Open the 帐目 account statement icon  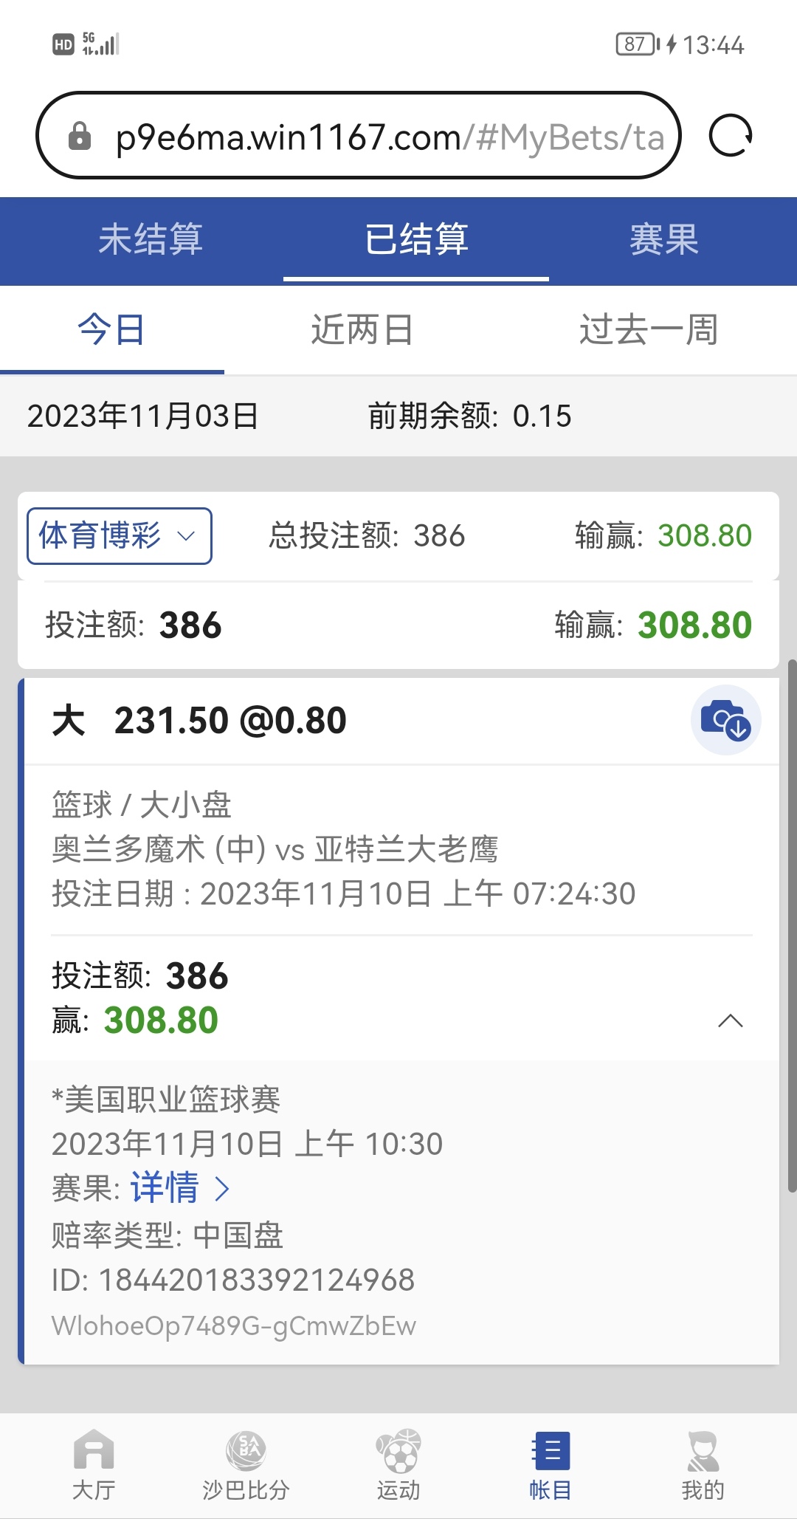click(551, 1466)
